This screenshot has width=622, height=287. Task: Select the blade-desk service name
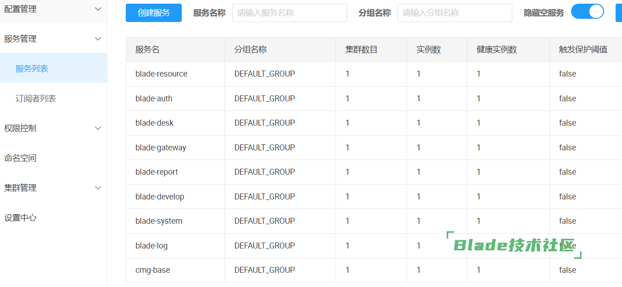click(x=155, y=123)
